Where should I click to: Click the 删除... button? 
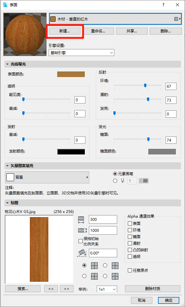pos(166,31)
